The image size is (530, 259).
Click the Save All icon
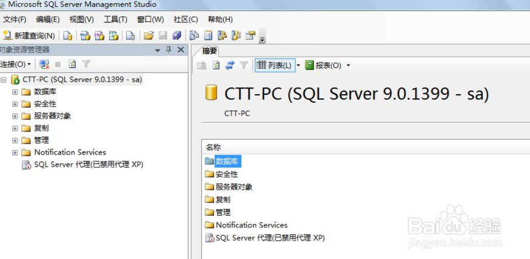coord(177,36)
